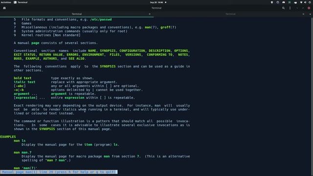
Task: Close the Terminal window with the red button
Action: pos(309,8)
